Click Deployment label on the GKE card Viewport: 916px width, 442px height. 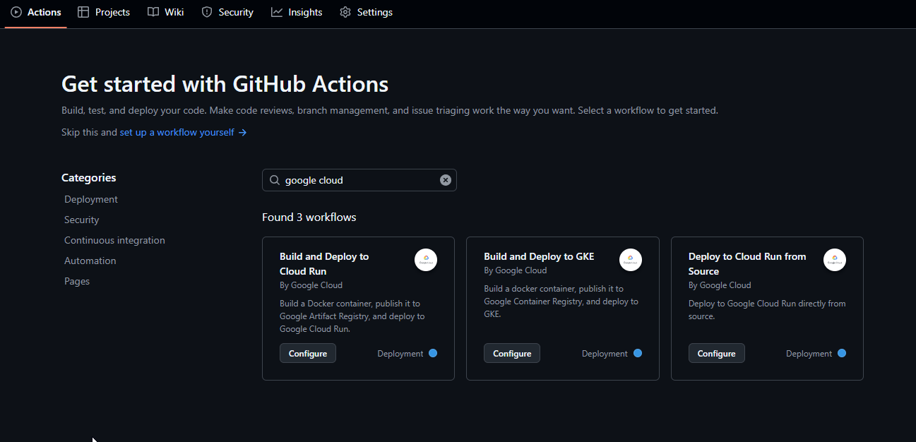(x=605, y=354)
